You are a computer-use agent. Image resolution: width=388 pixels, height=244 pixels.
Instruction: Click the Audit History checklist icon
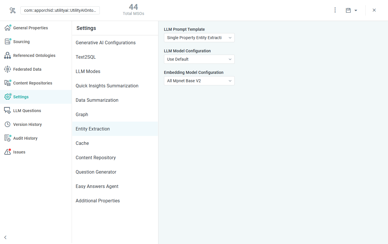tap(7, 138)
